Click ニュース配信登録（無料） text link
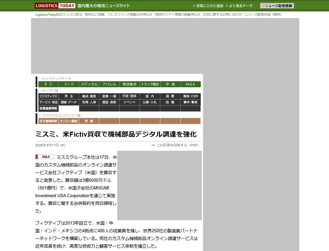This screenshot has height=251, width=329. point(263,15)
